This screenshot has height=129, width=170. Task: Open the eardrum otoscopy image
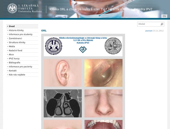pyautogui.click(x=103, y=73)
